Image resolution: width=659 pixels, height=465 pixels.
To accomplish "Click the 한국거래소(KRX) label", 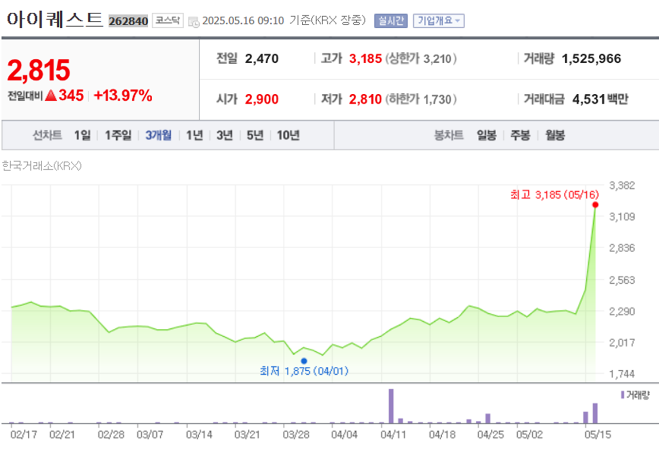I will point(42,166).
